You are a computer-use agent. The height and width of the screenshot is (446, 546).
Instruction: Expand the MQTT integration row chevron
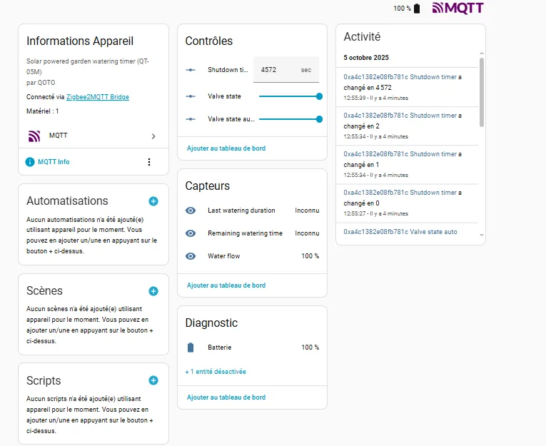(153, 136)
